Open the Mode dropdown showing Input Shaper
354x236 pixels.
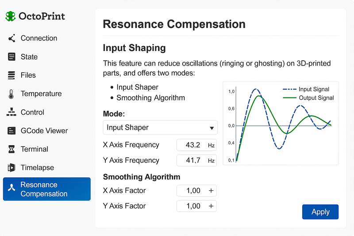pyautogui.click(x=160, y=128)
